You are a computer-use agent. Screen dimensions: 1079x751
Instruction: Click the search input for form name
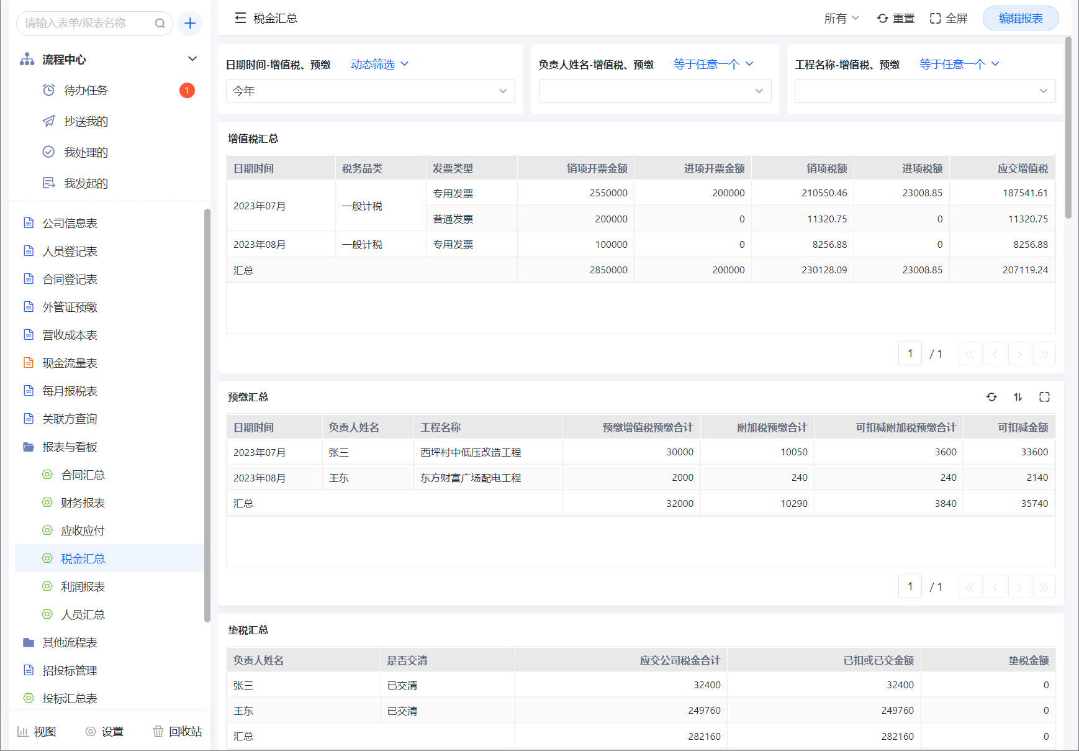(87, 24)
